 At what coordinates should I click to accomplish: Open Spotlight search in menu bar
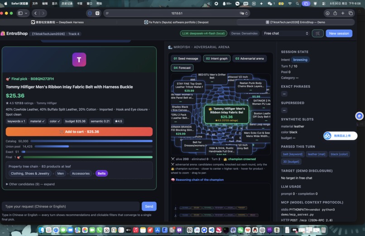click(x=297, y=4)
